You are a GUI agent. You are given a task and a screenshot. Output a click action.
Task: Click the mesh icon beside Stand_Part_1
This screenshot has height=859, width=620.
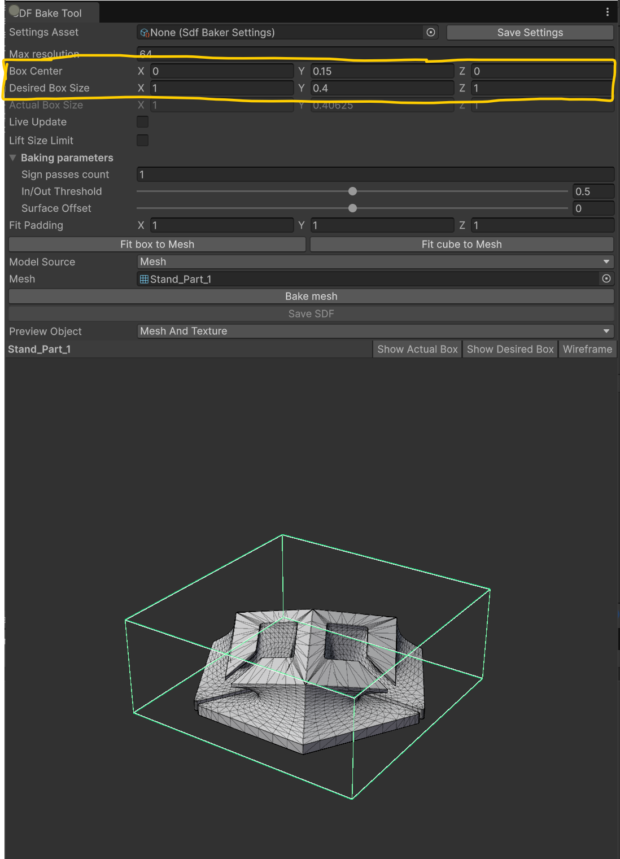point(145,278)
